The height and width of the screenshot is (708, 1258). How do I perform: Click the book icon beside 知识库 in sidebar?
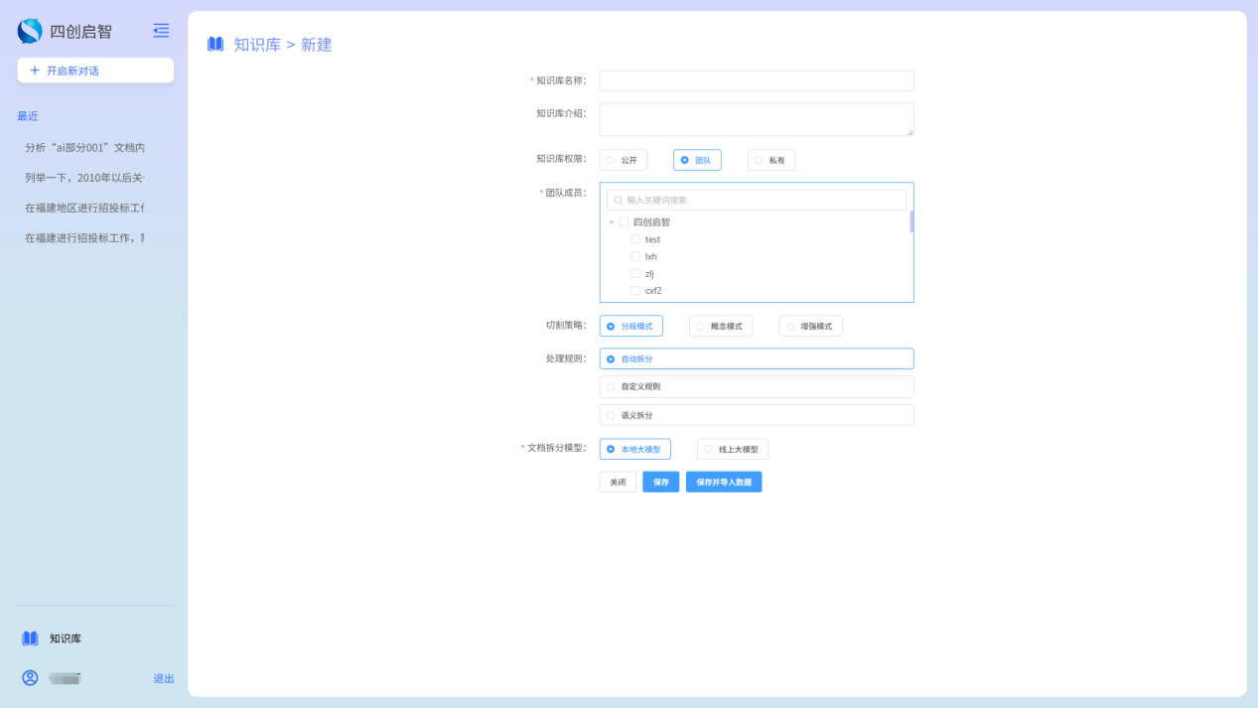point(30,638)
